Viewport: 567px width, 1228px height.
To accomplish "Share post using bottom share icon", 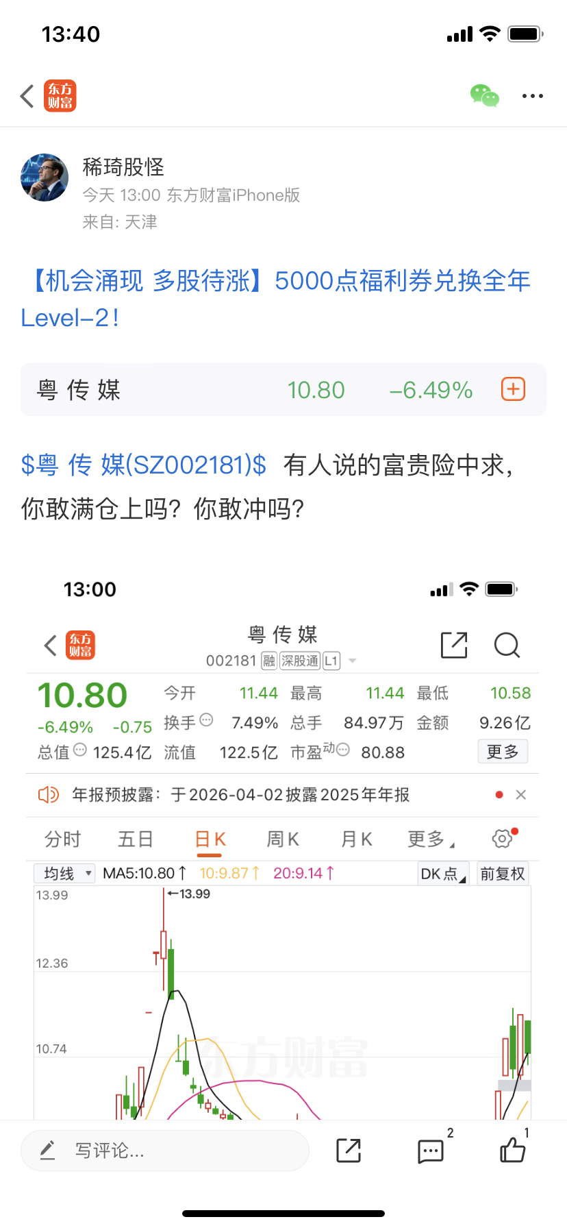I will [349, 1150].
